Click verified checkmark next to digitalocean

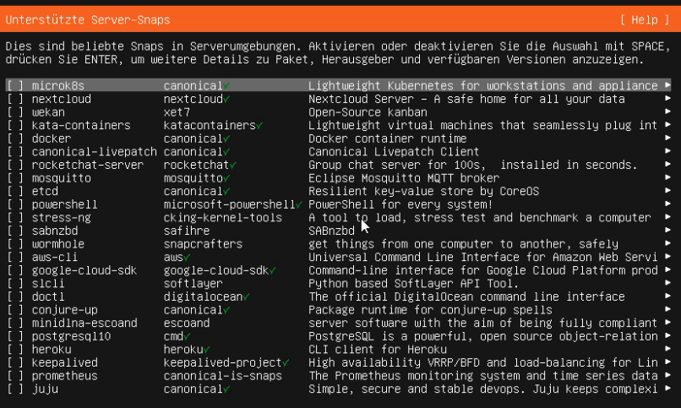pyautogui.click(x=246, y=297)
